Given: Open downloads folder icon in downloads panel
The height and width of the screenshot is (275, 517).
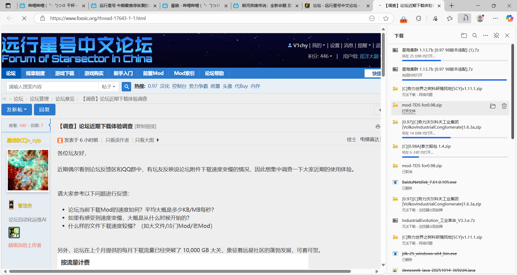Looking at the screenshot, I should point(464,36).
